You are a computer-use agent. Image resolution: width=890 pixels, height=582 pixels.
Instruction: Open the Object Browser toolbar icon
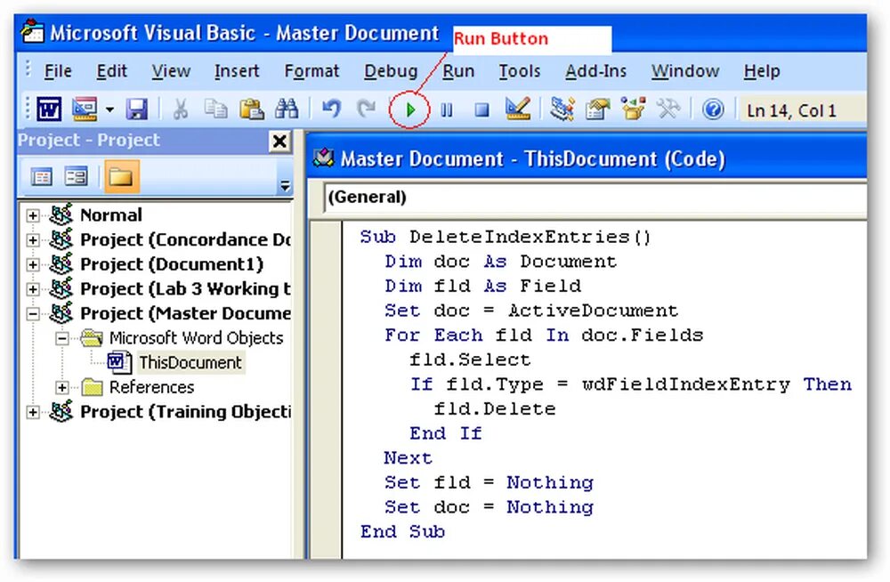633,108
